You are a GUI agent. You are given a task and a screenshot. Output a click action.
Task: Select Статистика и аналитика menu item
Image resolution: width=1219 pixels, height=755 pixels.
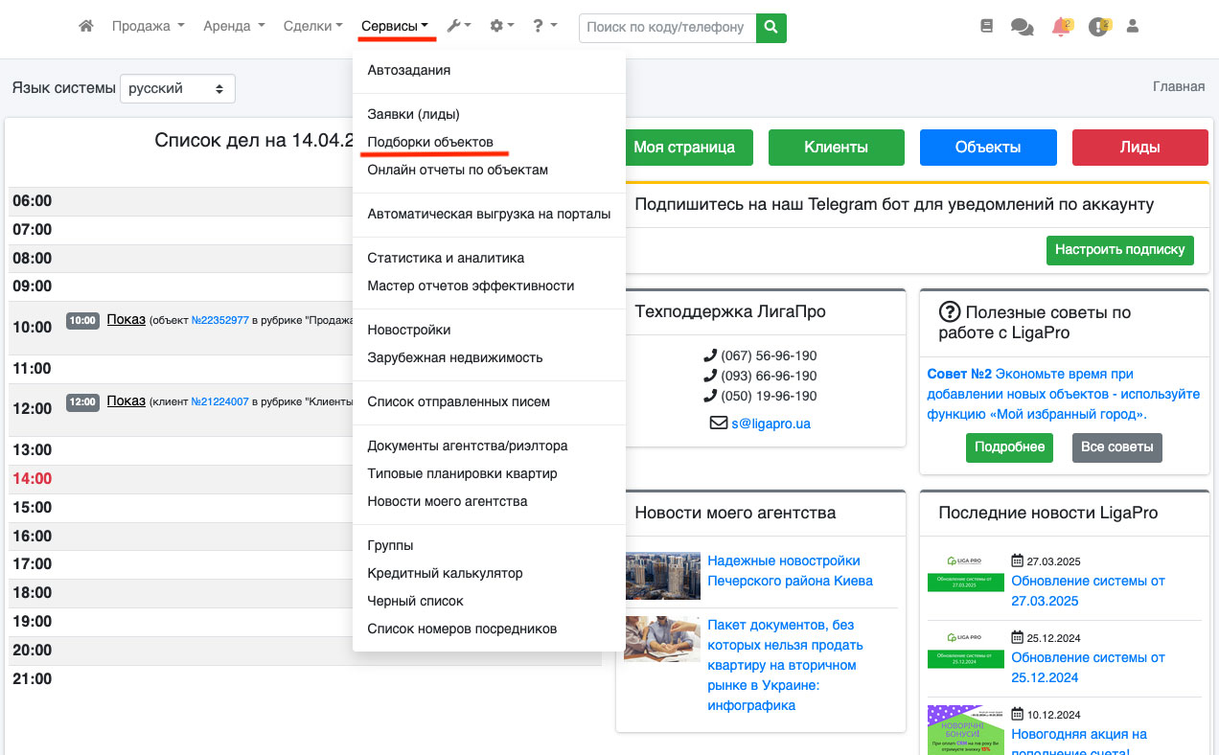click(x=446, y=258)
